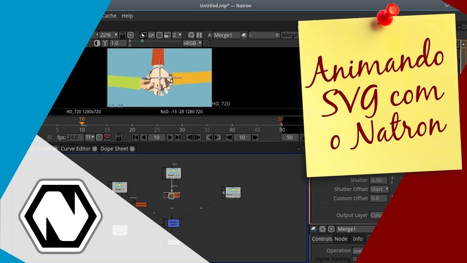Open the Help menu
The image size is (467, 263).
pyautogui.click(x=127, y=16)
